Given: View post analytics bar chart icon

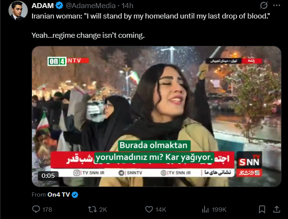Looking at the screenshot, I should pyautogui.click(x=205, y=209).
